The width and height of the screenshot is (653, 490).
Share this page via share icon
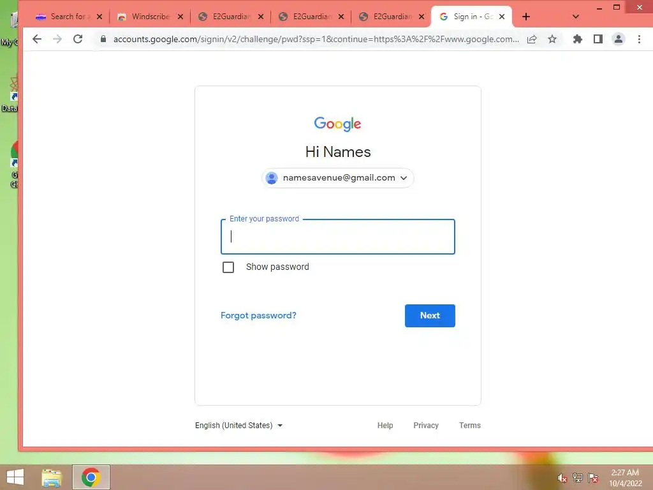click(532, 39)
